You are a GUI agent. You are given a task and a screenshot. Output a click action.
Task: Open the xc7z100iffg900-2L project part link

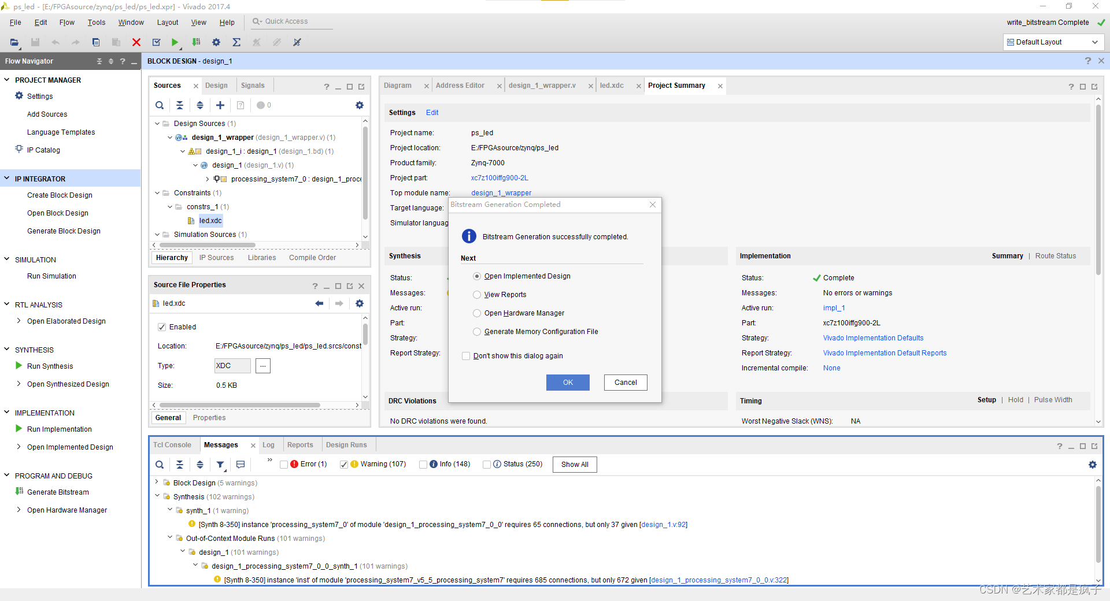point(499,178)
